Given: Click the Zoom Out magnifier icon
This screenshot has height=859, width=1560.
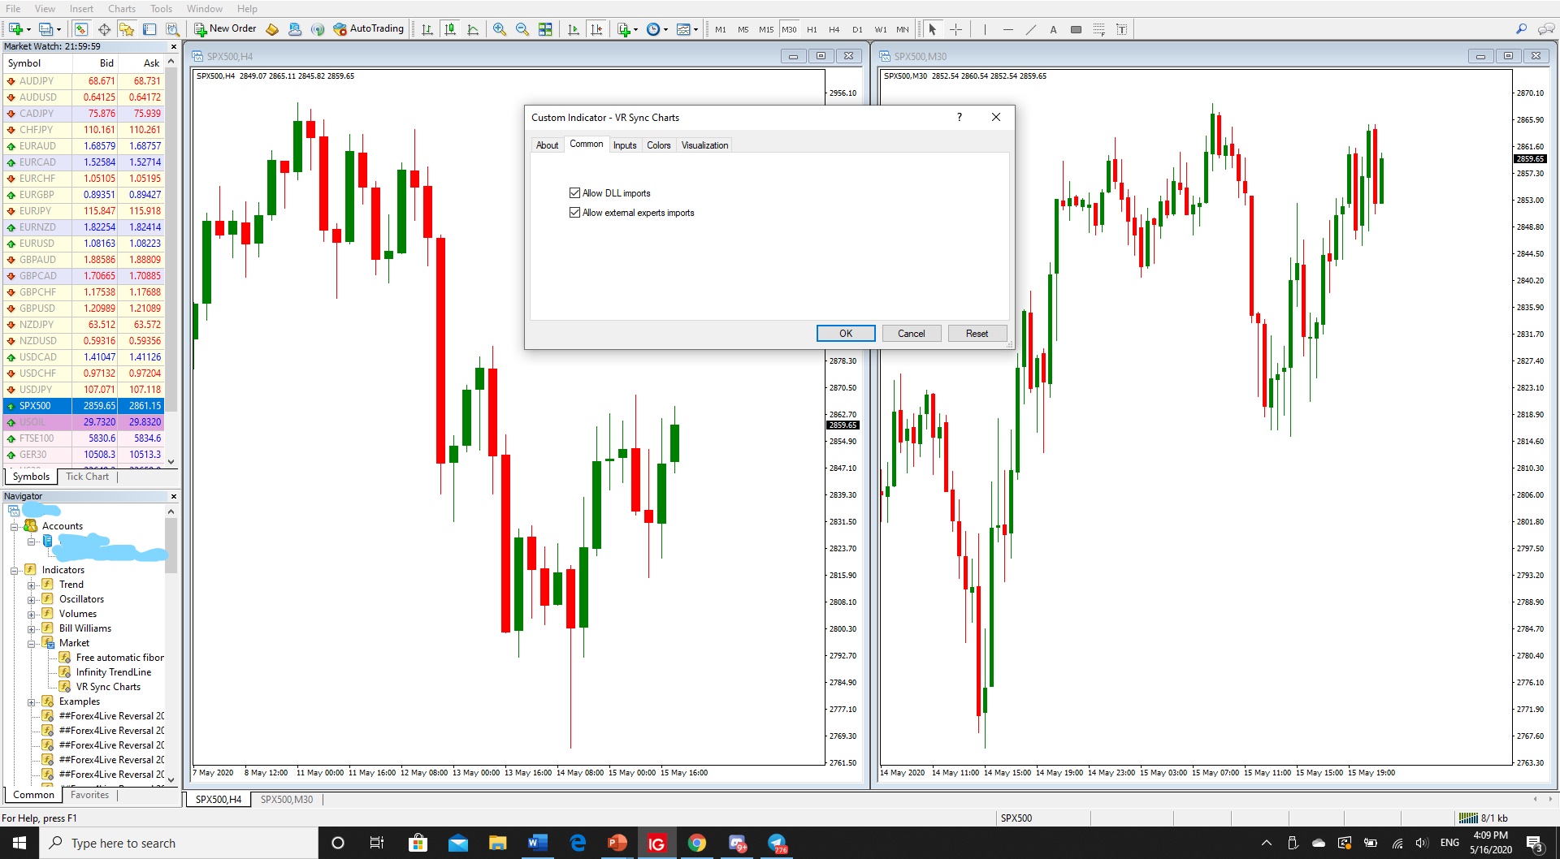Looking at the screenshot, I should (x=522, y=29).
